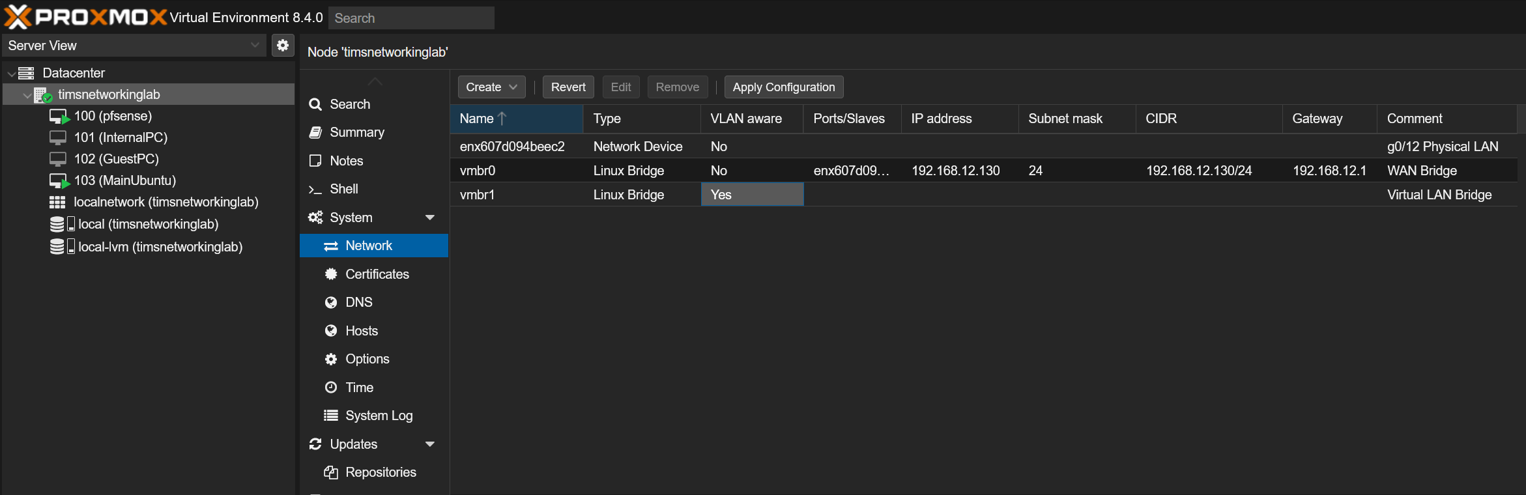Click the VLAN aware column header
This screenshot has height=495, width=1526.
click(x=752, y=119)
